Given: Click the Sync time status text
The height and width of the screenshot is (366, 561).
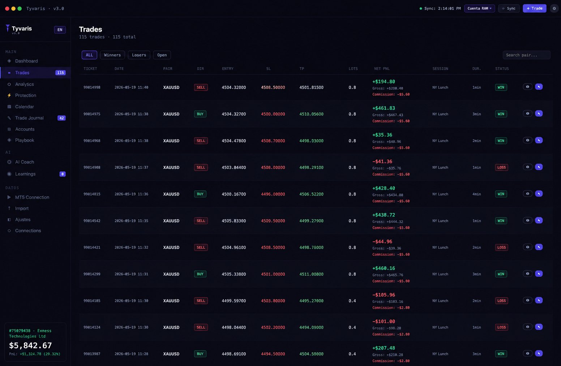Looking at the screenshot, I should pos(442,8).
